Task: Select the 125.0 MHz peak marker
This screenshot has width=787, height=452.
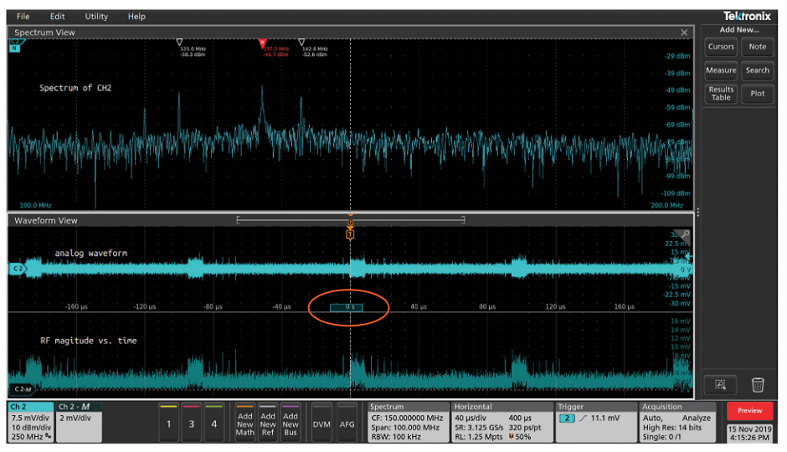Action: 179,43
